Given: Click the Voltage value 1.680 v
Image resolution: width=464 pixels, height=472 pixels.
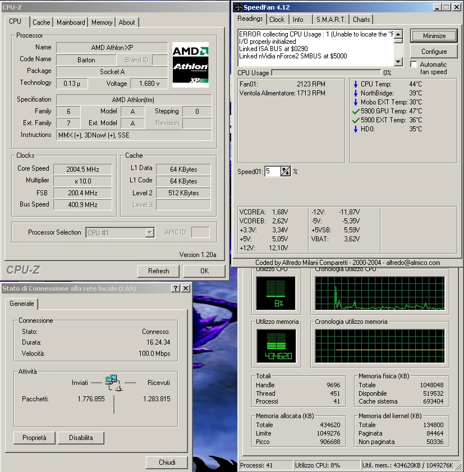Looking at the screenshot, I should click(149, 84).
